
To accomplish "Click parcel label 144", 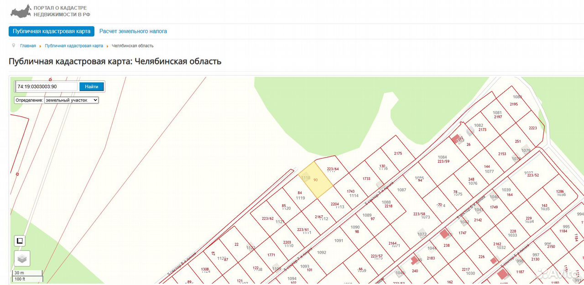I will (487, 167).
